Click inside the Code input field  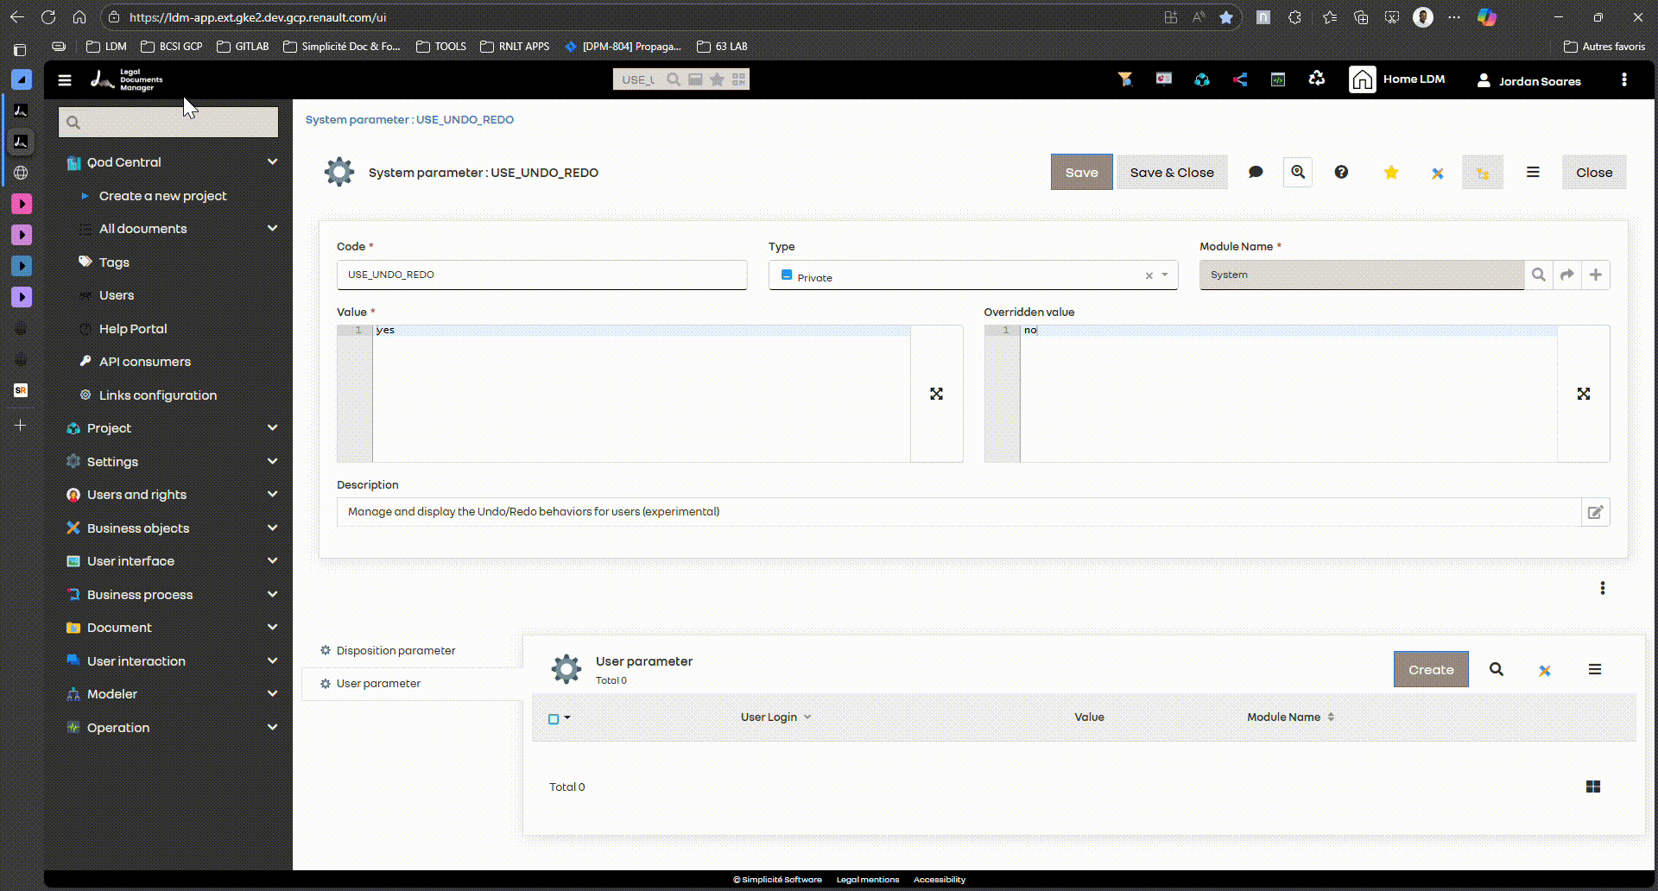pos(541,275)
